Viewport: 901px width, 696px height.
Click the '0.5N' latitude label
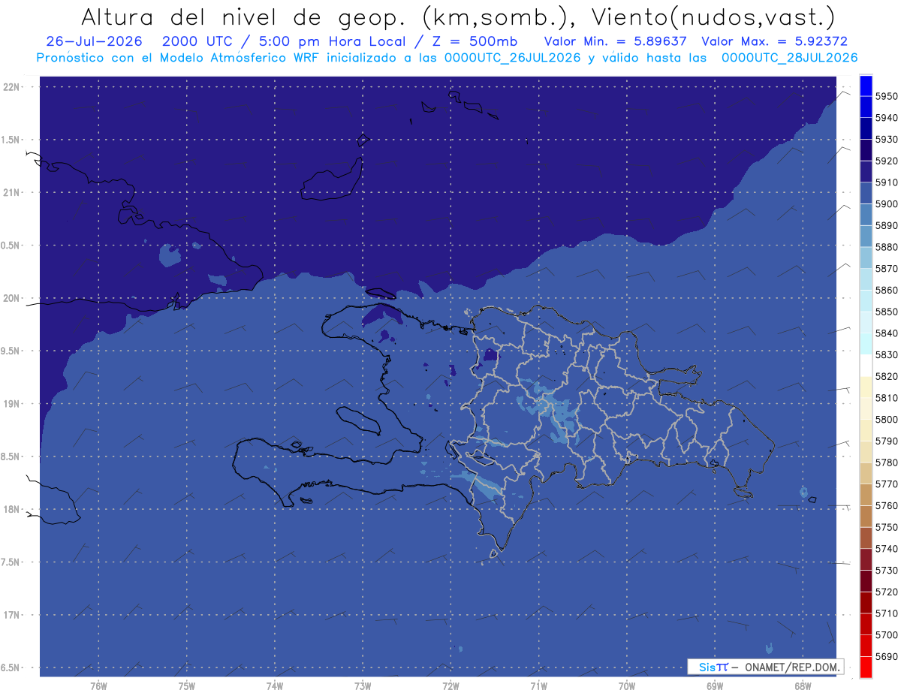pyautogui.click(x=11, y=246)
